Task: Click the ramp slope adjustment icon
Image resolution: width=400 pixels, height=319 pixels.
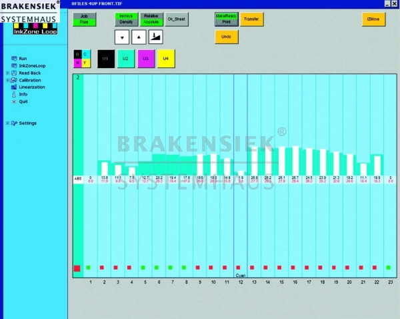Action: pyautogui.click(x=155, y=37)
